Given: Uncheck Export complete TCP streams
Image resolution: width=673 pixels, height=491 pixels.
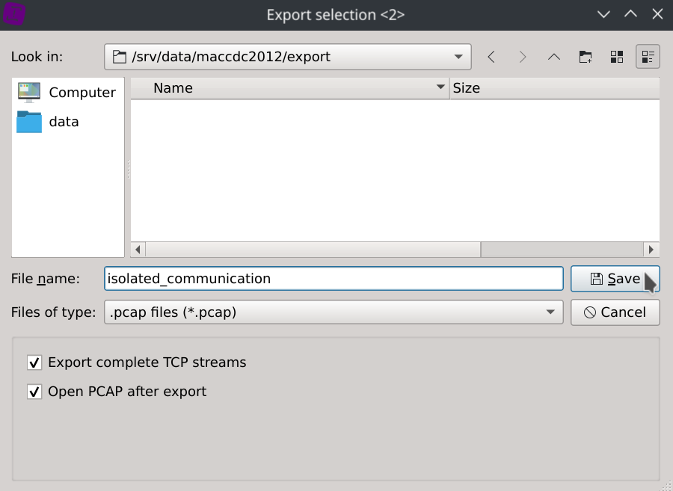Looking at the screenshot, I should 34,362.
